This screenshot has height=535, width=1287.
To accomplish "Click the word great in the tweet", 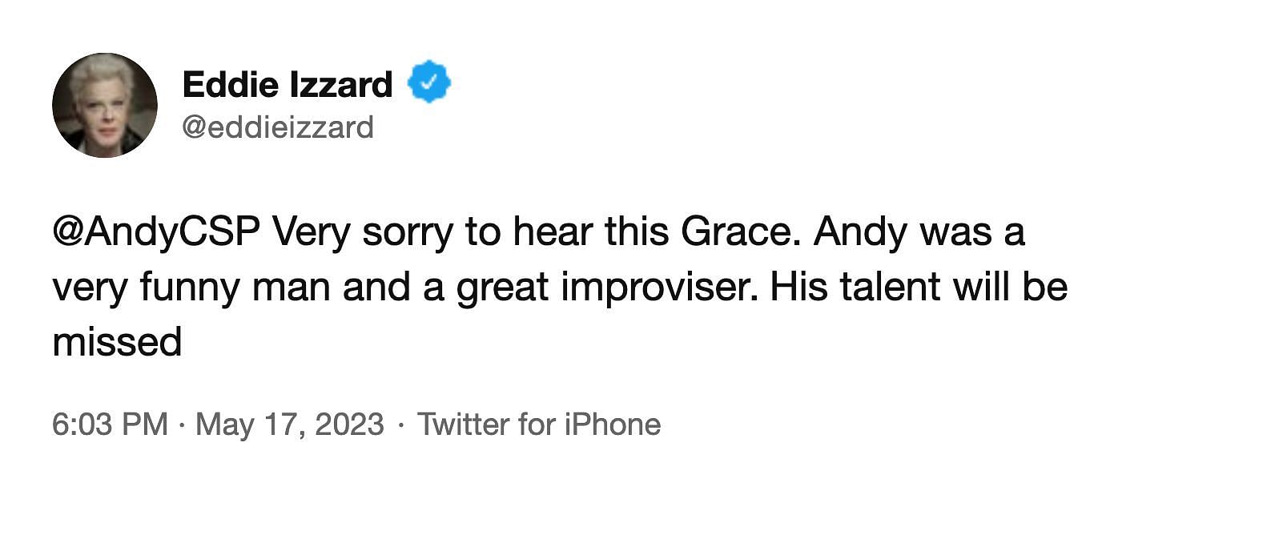I will (502, 288).
